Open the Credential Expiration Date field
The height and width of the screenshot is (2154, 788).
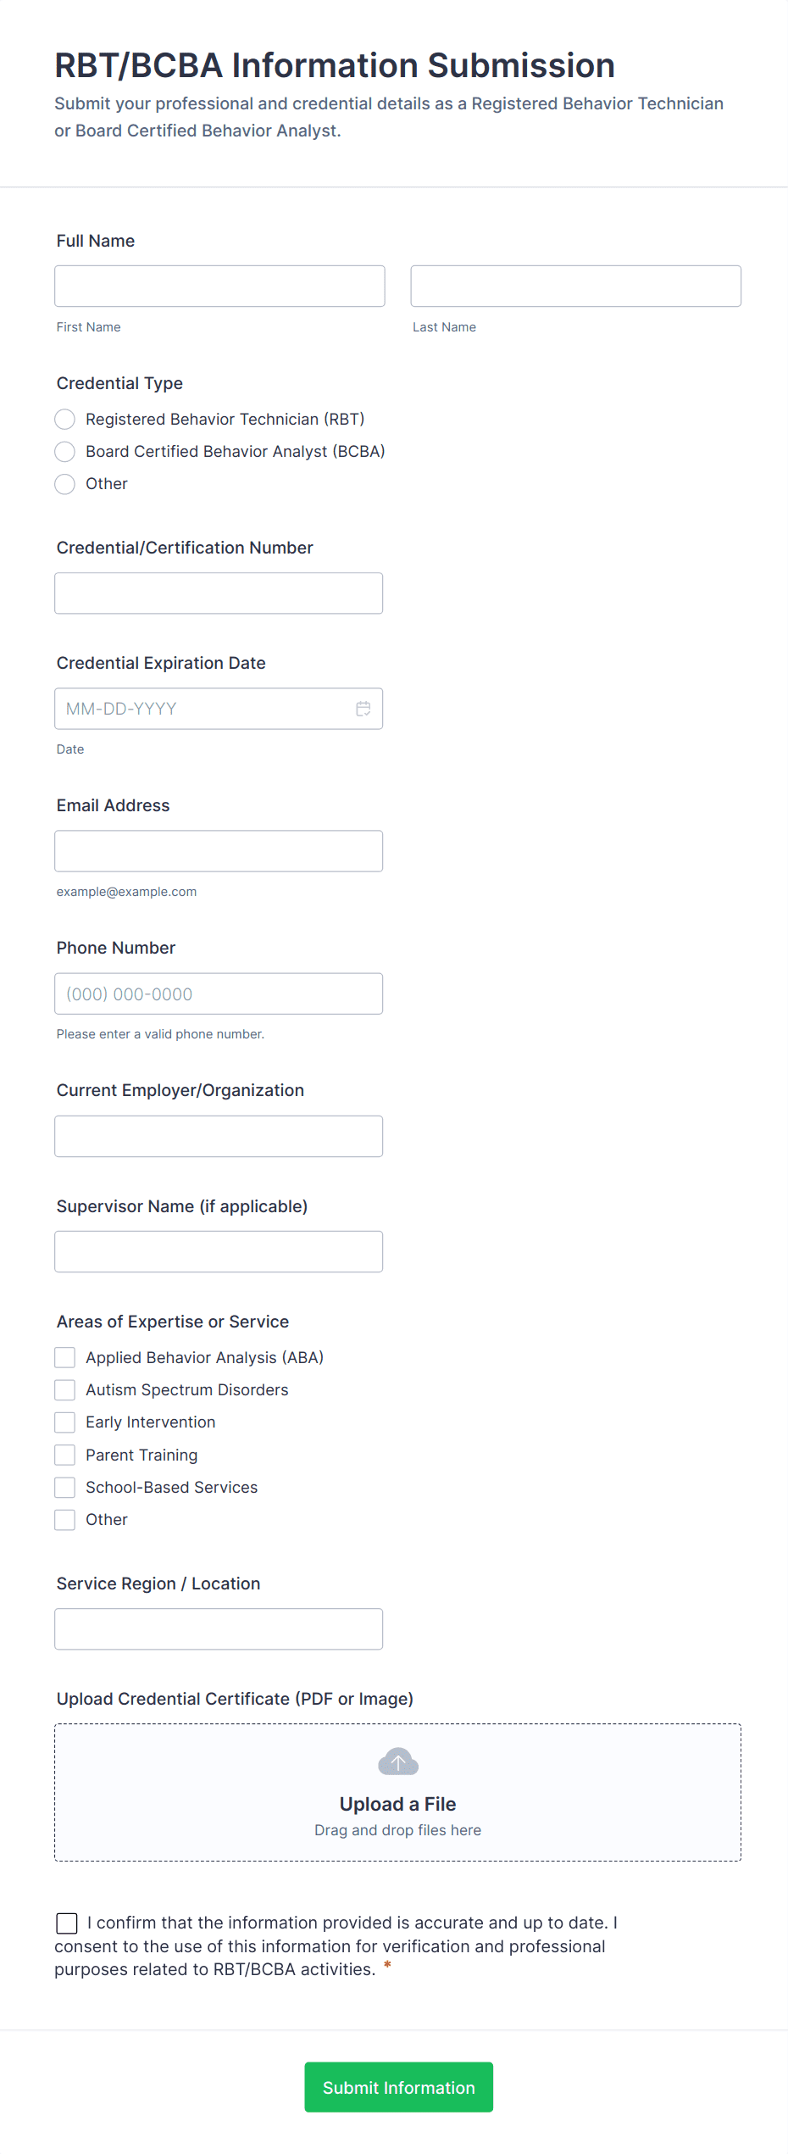[x=203, y=709]
